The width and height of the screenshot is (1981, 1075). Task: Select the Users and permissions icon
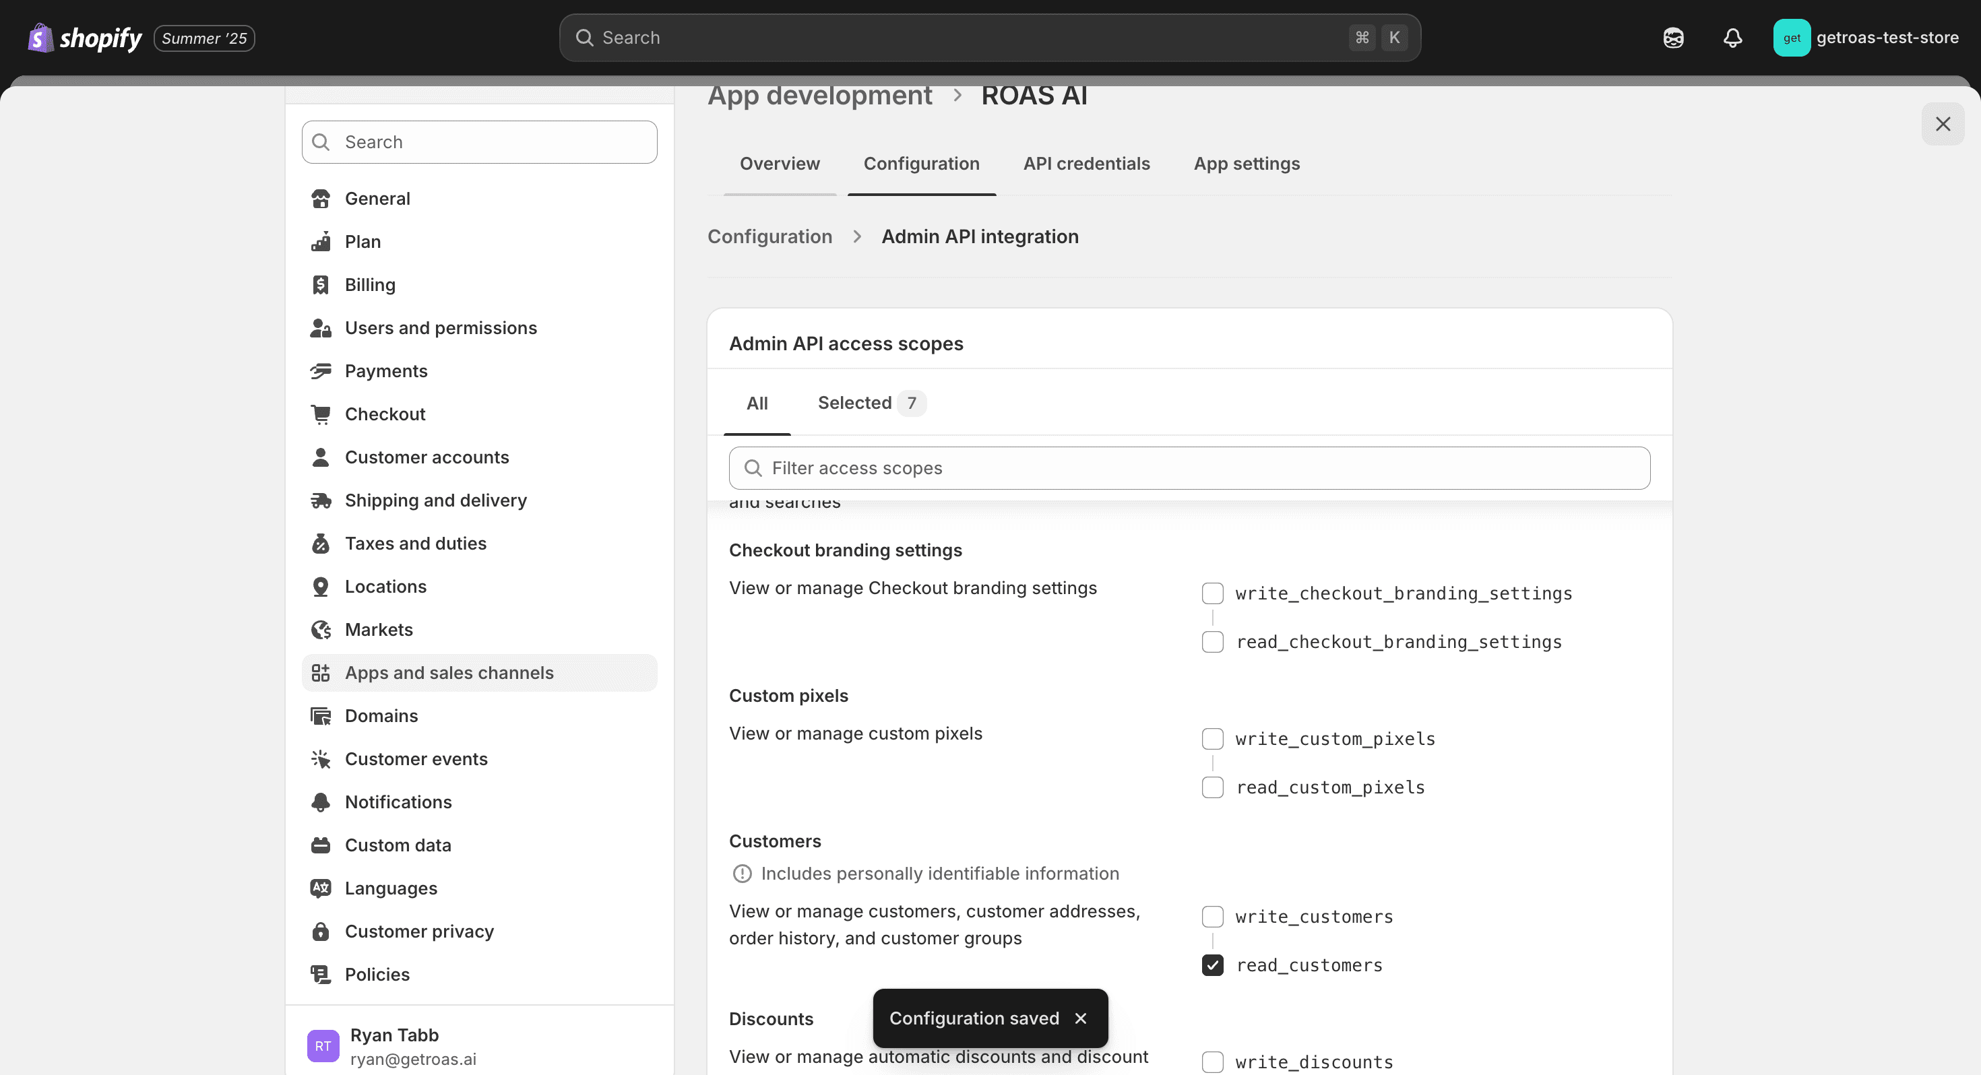tap(321, 327)
